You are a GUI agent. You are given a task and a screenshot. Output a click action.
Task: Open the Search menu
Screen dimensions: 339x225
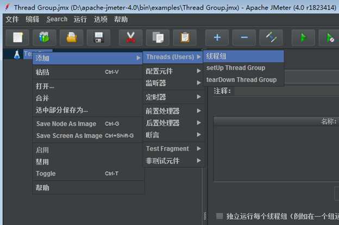click(57, 20)
